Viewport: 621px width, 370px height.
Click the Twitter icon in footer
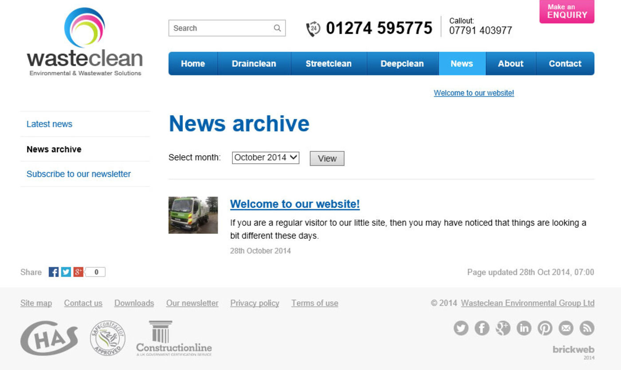coord(461,328)
